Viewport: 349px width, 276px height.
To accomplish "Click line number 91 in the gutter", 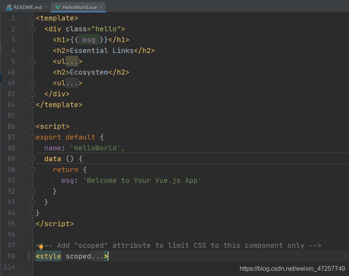I will click(11, 181).
